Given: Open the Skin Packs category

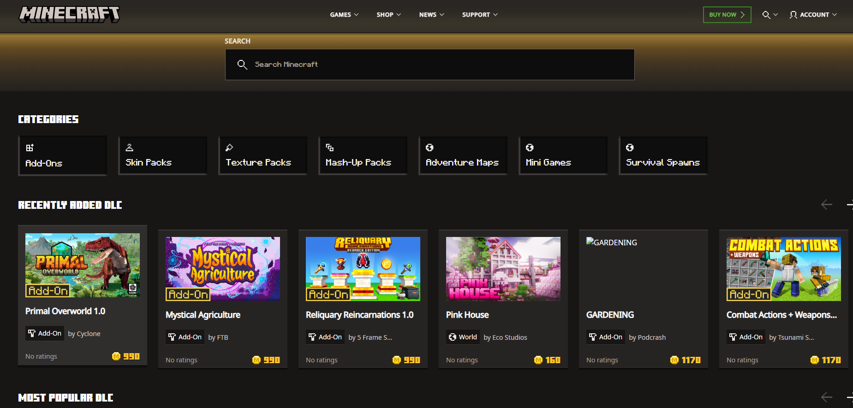Looking at the screenshot, I should click(163, 155).
